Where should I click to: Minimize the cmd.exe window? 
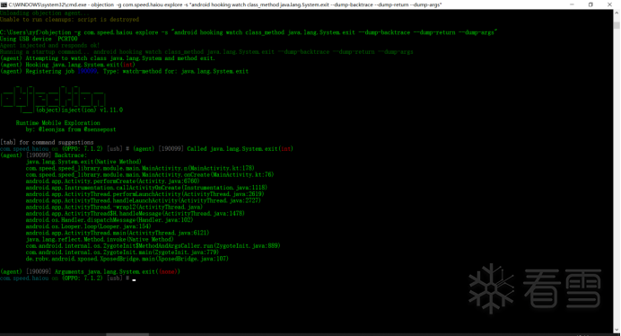pos(572,4)
